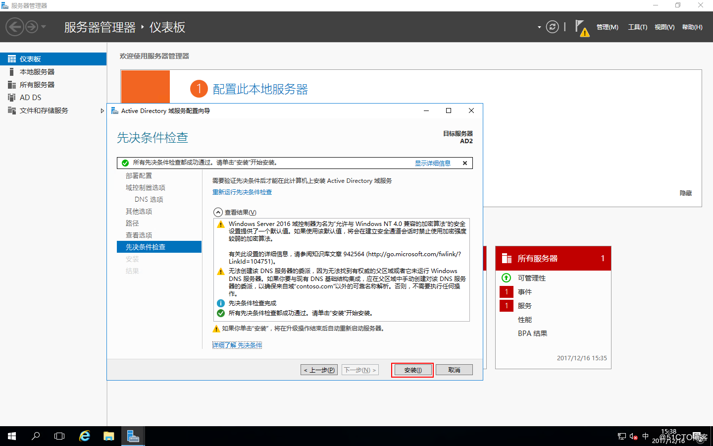Click 隐藏 in the welcome panel

686,193
